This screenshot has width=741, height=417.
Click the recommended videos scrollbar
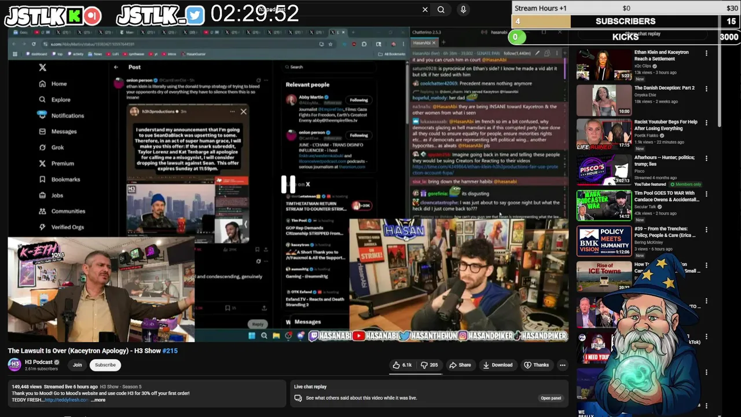pyautogui.click(x=720, y=87)
